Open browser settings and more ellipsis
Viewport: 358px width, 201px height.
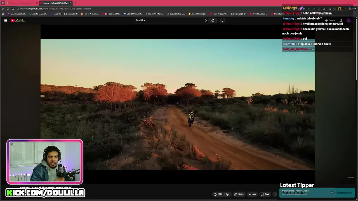coord(345,9)
